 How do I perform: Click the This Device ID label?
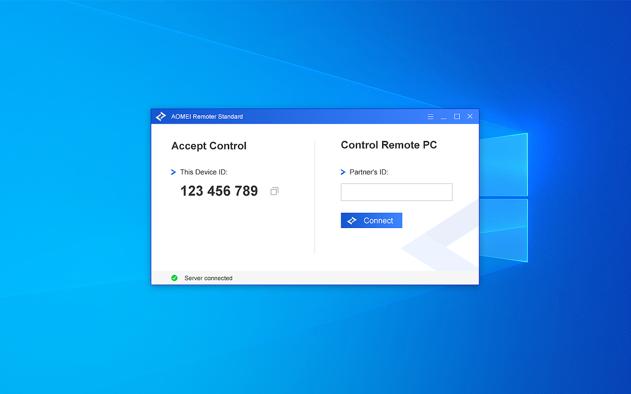[x=204, y=172]
